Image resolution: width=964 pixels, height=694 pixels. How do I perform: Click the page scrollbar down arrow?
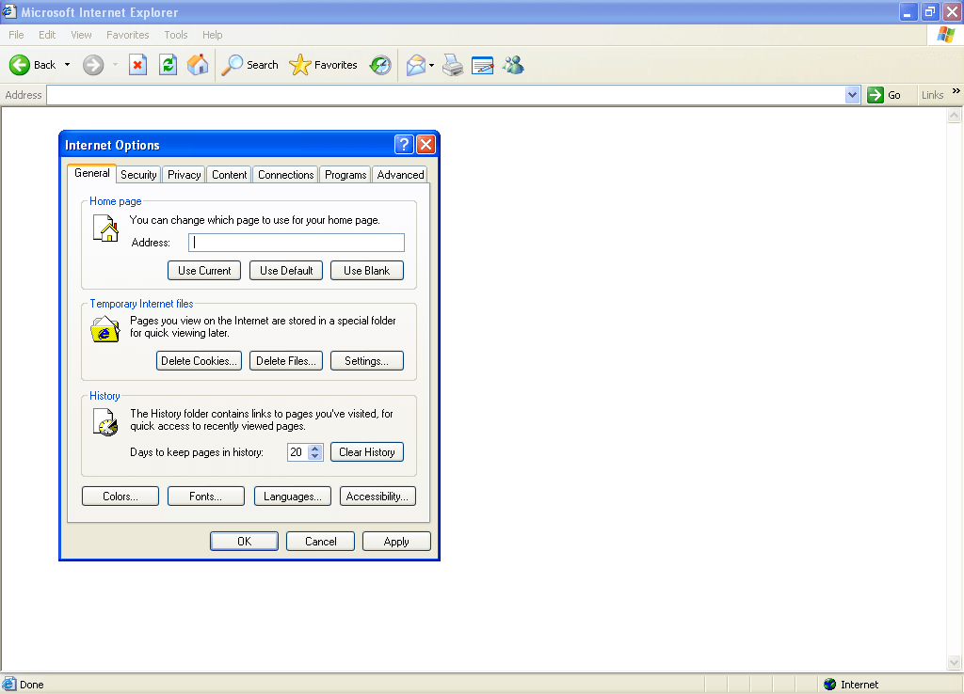(955, 662)
